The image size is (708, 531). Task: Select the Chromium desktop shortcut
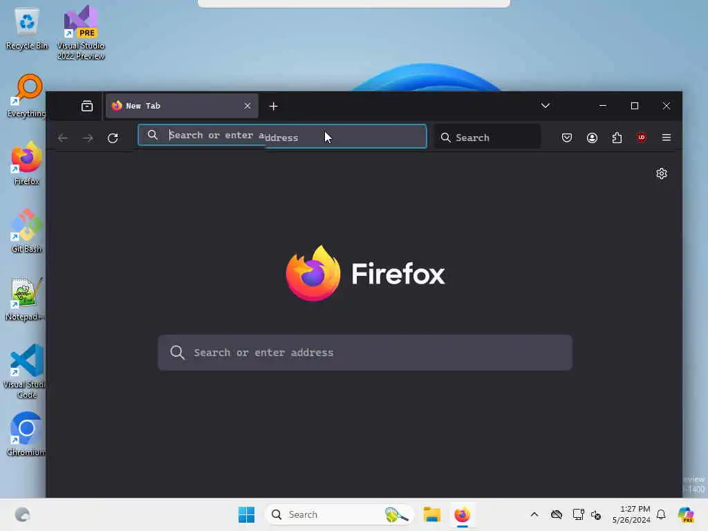(x=26, y=434)
